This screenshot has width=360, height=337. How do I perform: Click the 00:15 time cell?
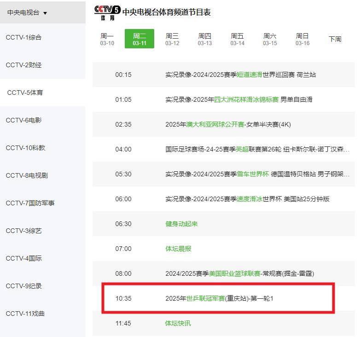point(123,75)
